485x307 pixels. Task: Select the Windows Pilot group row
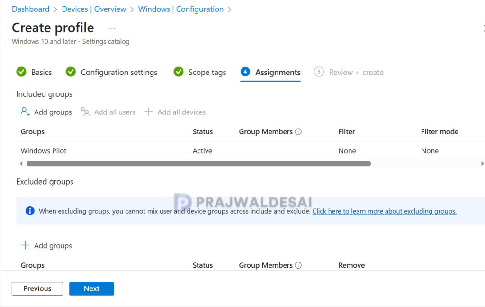pos(251,151)
